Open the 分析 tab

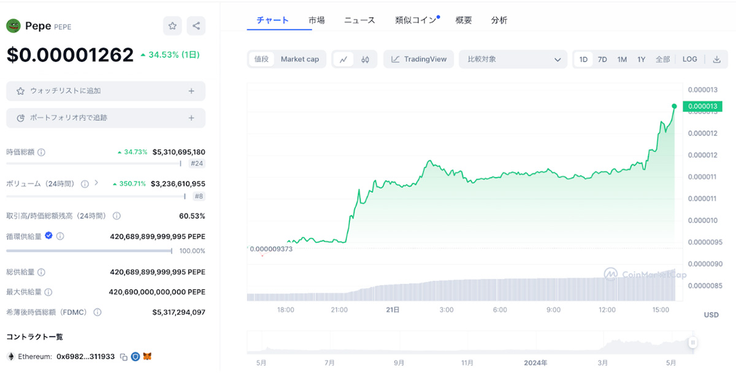click(x=499, y=20)
